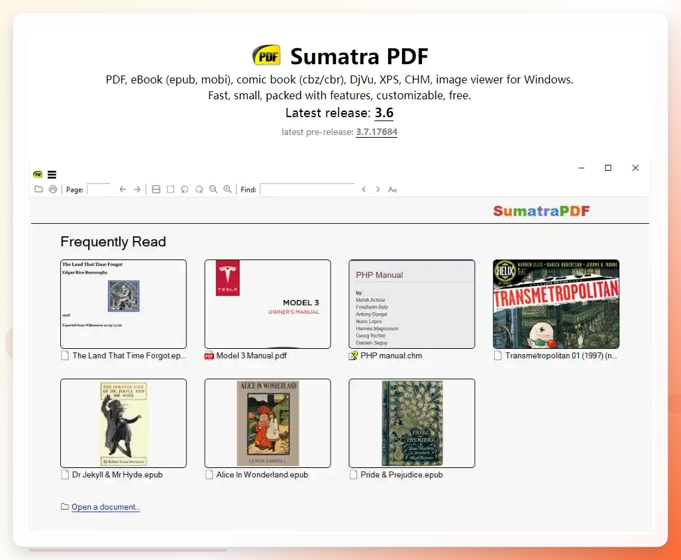681x560 pixels.
Task: Click the folder icon beside Open a document
Action: (65, 506)
